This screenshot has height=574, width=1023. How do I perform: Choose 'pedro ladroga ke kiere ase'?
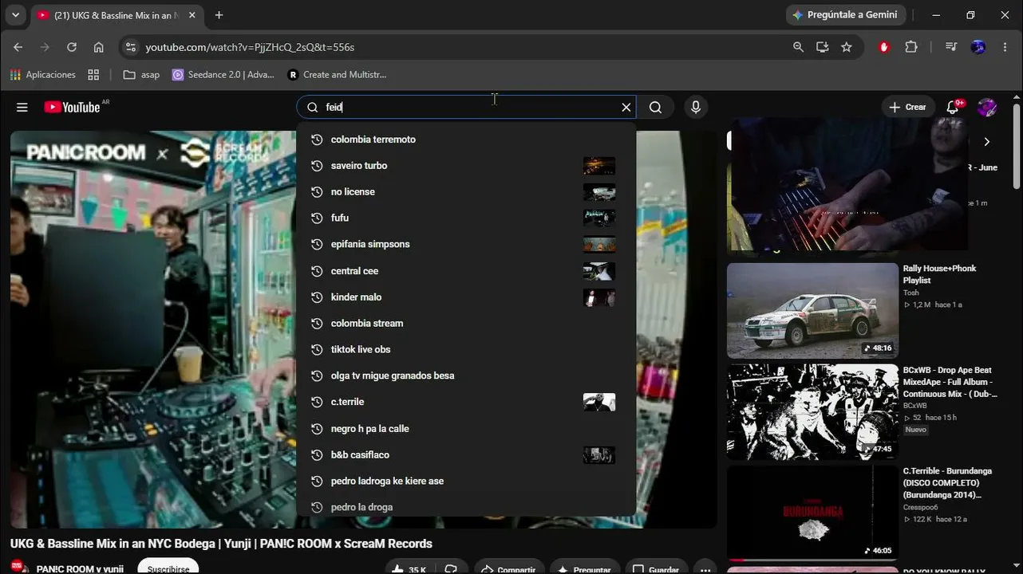466,482
